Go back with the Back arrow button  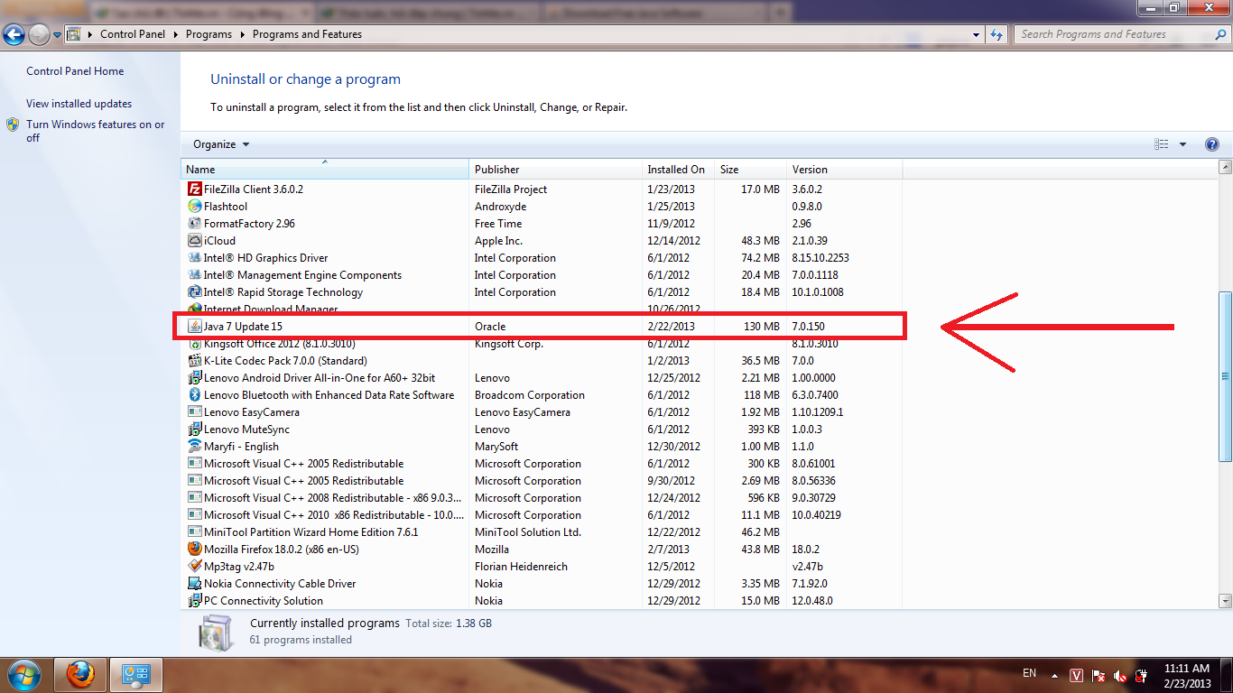[x=14, y=35]
